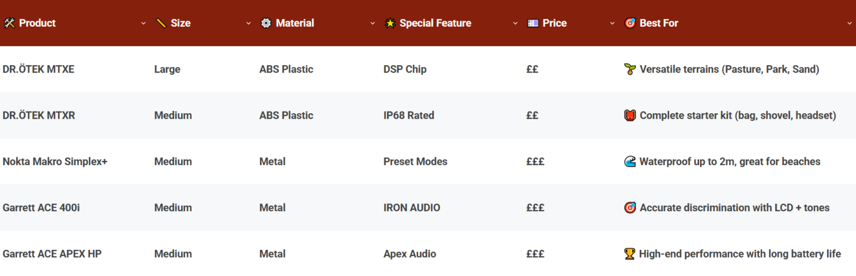This screenshot has height=276, width=856.
Task: Expand the Price column chevron
Action: pyautogui.click(x=612, y=23)
